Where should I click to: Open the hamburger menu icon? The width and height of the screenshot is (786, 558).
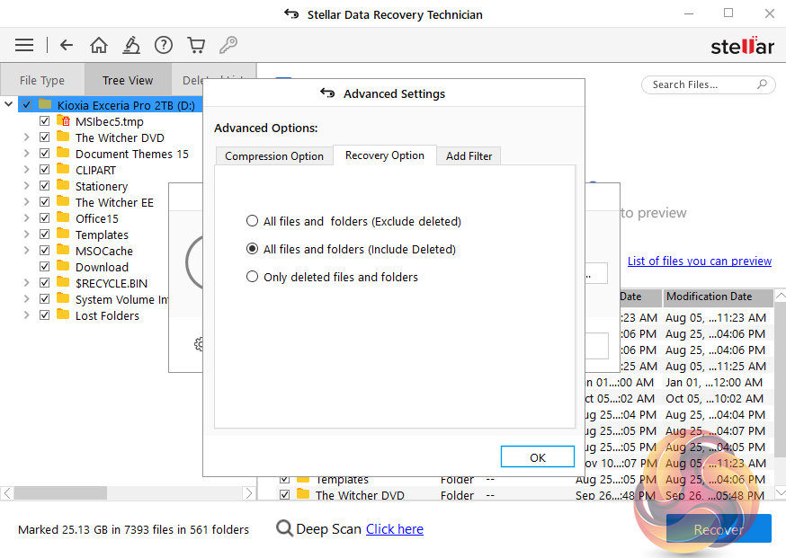(x=24, y=45)
